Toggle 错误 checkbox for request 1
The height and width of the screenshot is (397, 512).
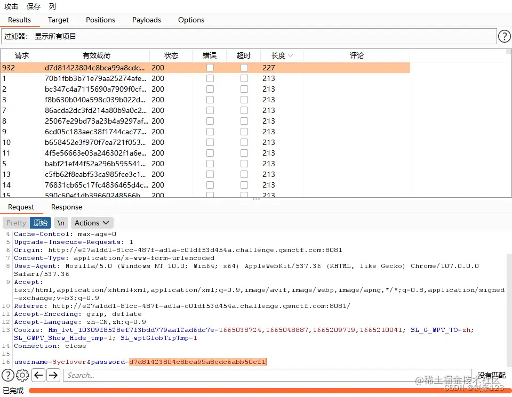pyautogui.click(x=210, y=78)
